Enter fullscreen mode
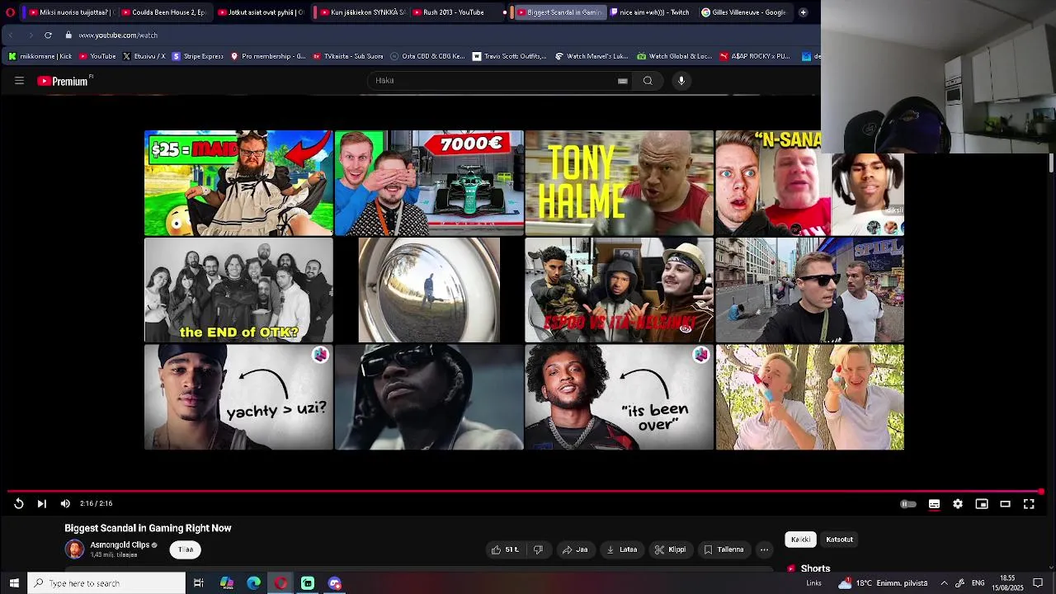 point(1029,504)
